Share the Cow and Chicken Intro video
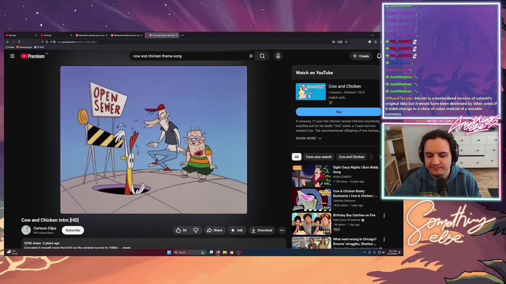This screenshot has width=506, height=284. pos(215,230)
